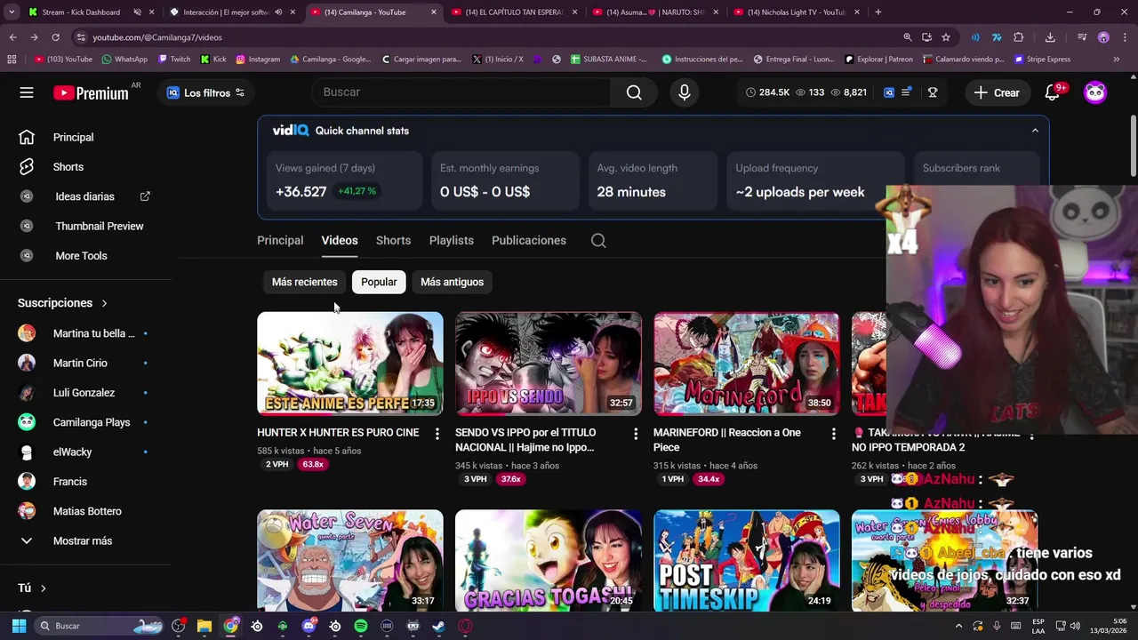Open the notifications bell

coord(1052,92)
